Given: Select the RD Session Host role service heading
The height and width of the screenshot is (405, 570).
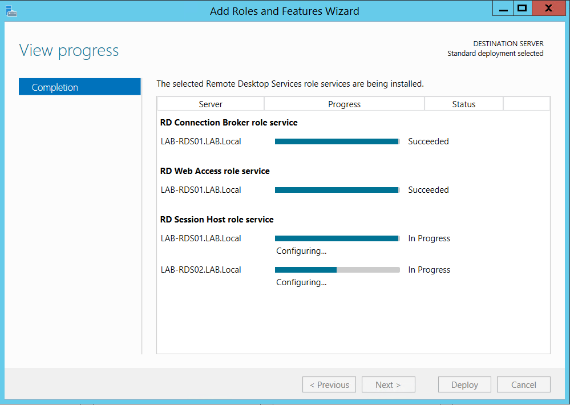Looking at the screenshot, I should point(217,220).
